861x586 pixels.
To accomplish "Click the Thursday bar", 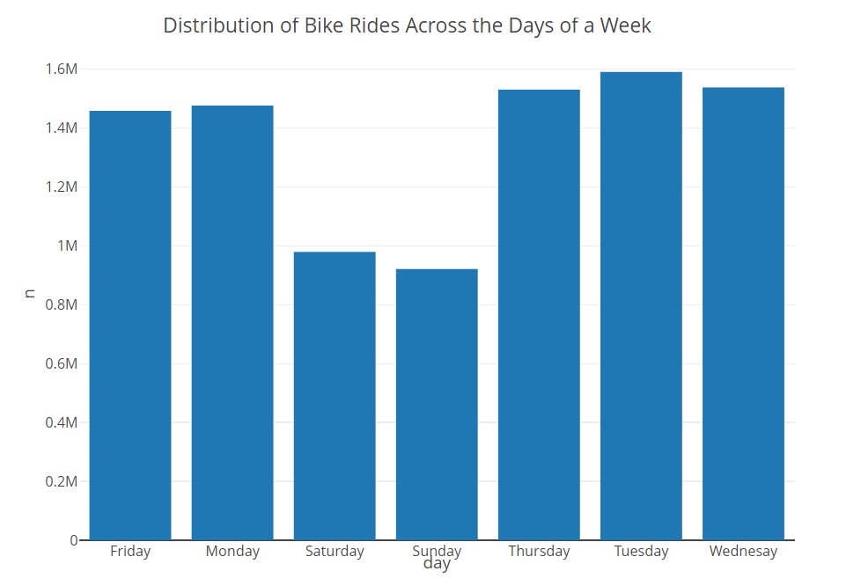I will (539, 315).
